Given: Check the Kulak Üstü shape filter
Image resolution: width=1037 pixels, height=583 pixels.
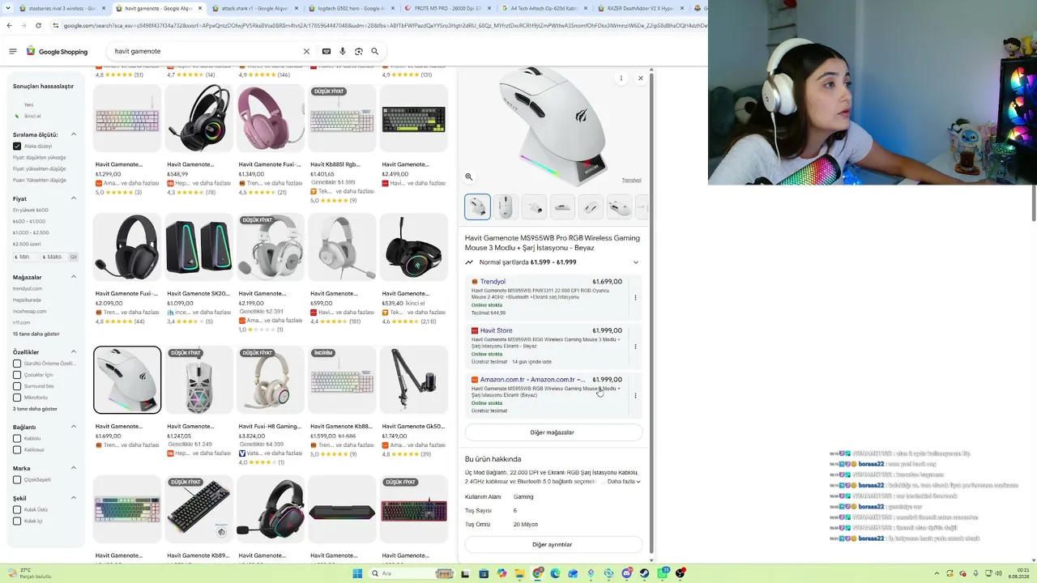Looking at the screenshot, I should click(17, 510).
